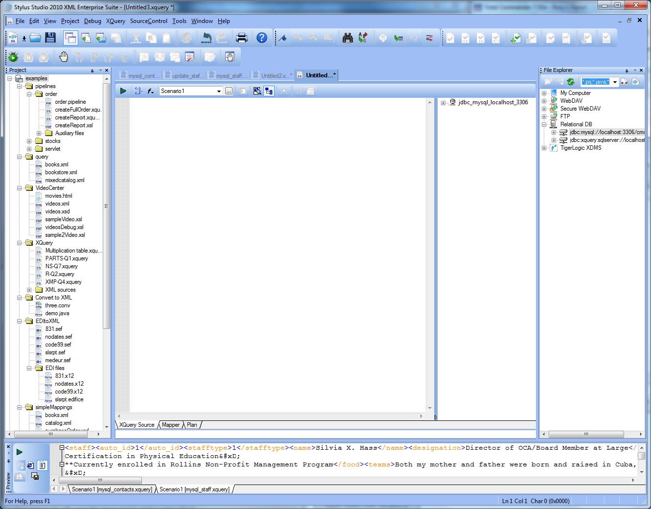Open Scenario1 [mysql_contacts.xquery] preview tab

(112, 489)
